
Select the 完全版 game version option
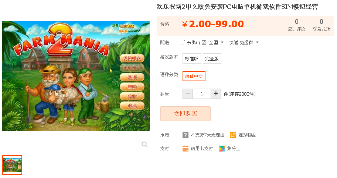(212, 58)
